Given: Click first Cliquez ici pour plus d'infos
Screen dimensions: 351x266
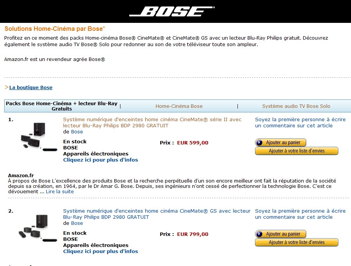Looking at the screenshot, I should point(101,160).
